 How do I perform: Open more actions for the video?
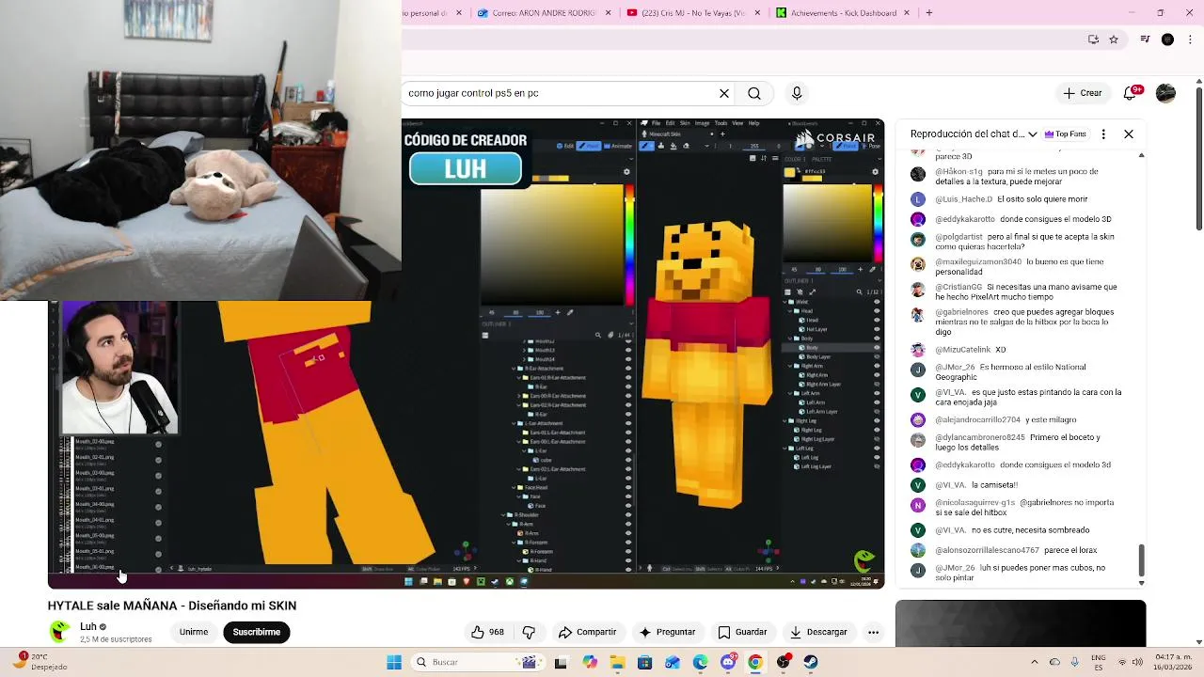[x=873, y=632]
